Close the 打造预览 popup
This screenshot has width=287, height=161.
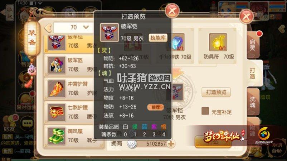click(x=172, y=11)
